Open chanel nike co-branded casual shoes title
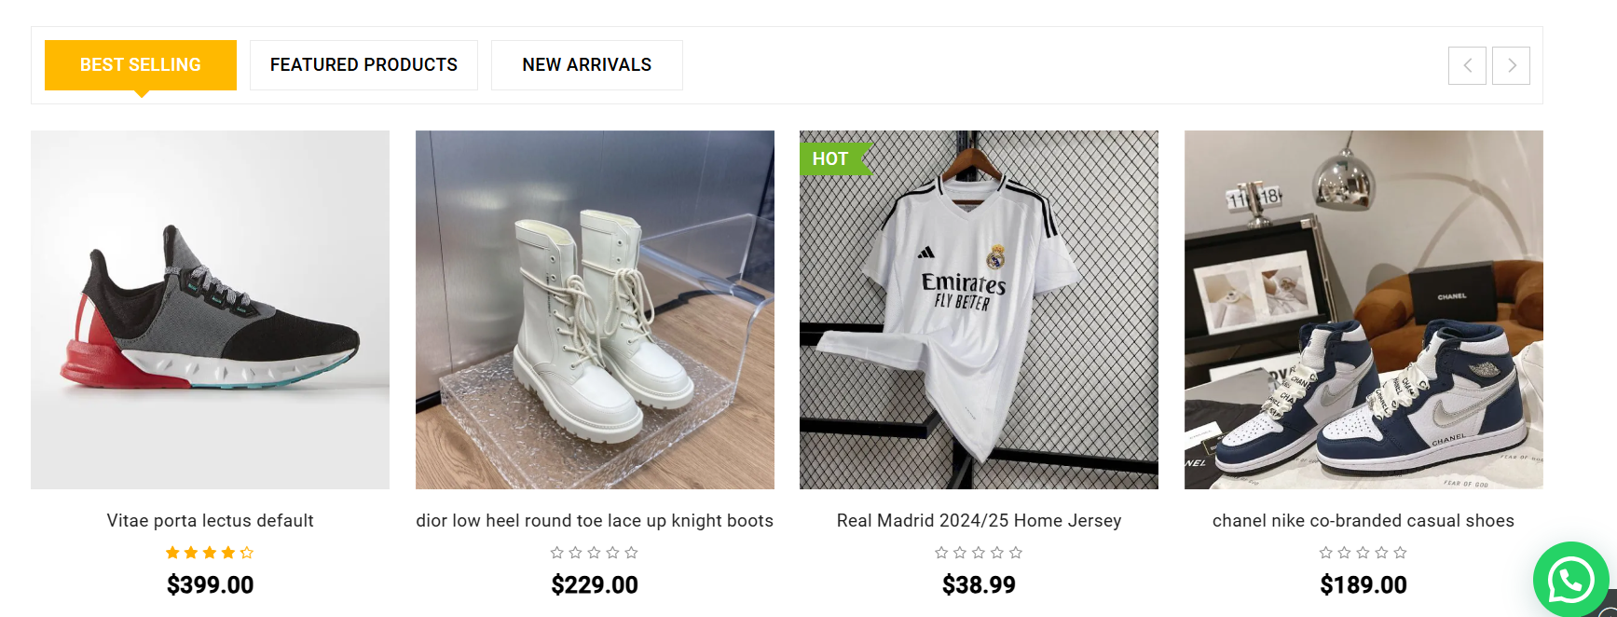The height and width of the screenshot is (617, 1617). point(1363,521)
